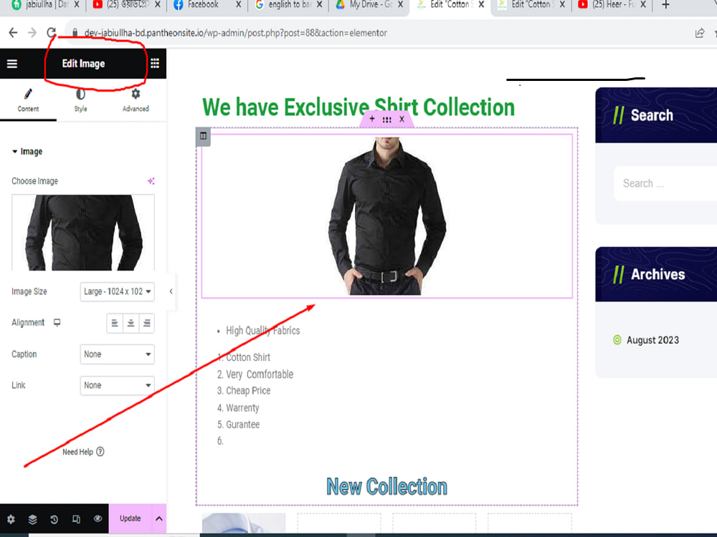Click the Need Help link
The image size is (717, 537).
pyautogui.click(x=83, y=452)
